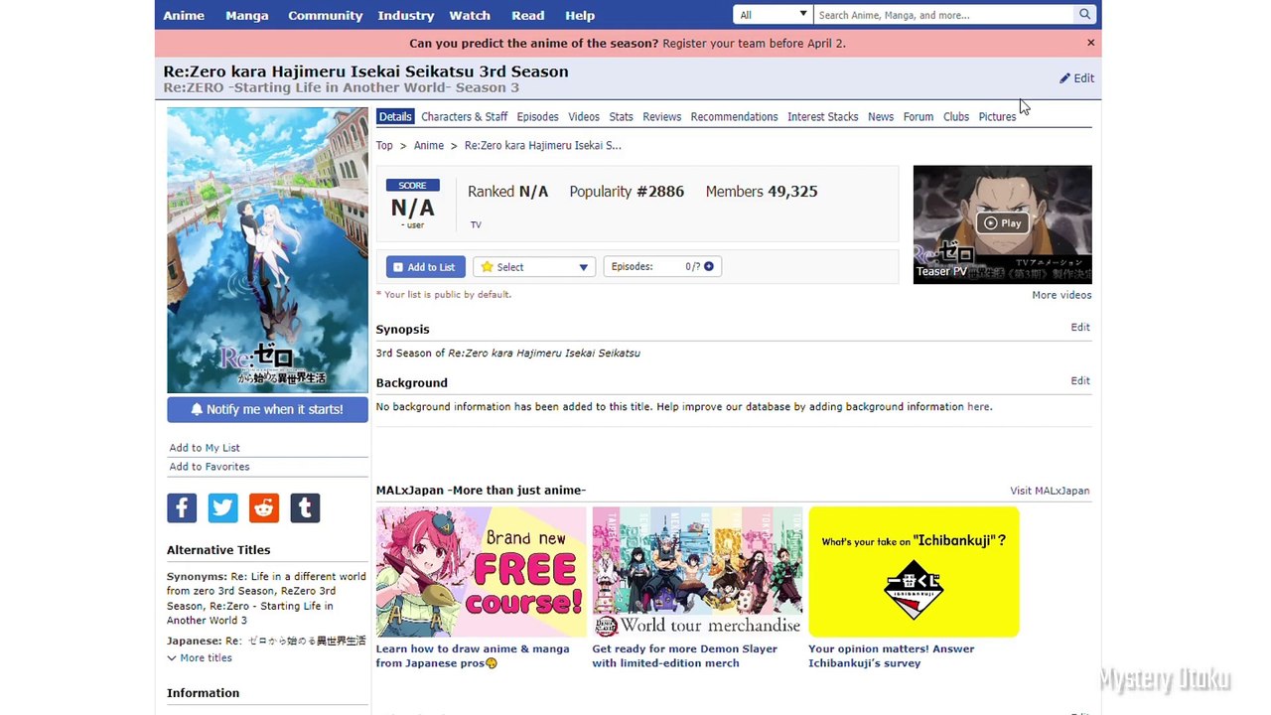This screenshot has width=1271, height=715.
Task: Switch to the Clubs tab
Action: (x=956, y=117)
